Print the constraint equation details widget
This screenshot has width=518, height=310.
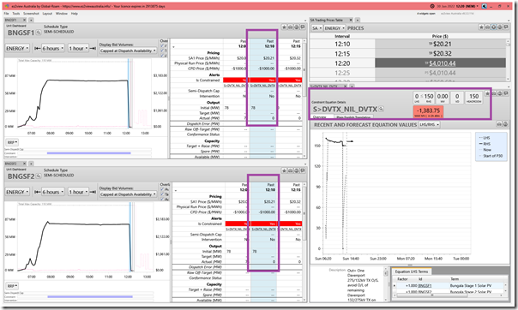[x=499, y=93]
